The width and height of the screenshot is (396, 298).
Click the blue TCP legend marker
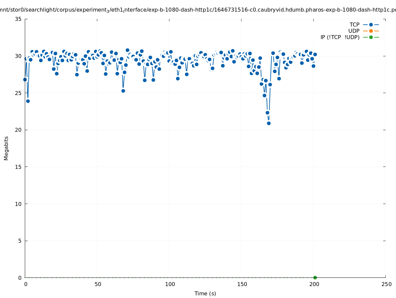[371, 25]
